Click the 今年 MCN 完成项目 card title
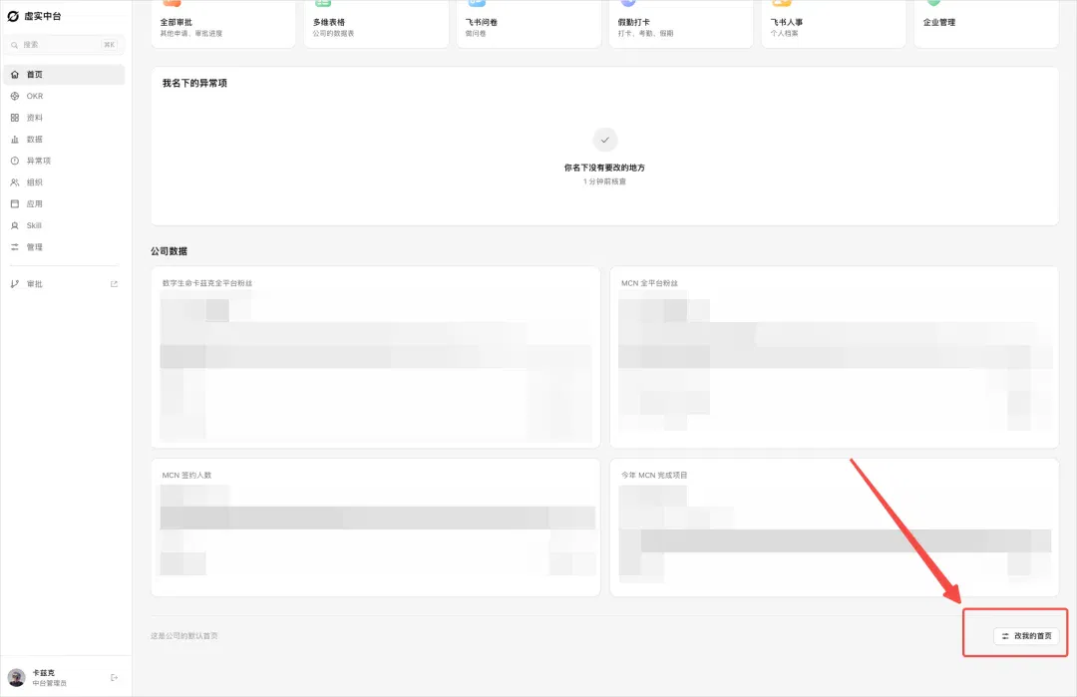 coord(654,476)
